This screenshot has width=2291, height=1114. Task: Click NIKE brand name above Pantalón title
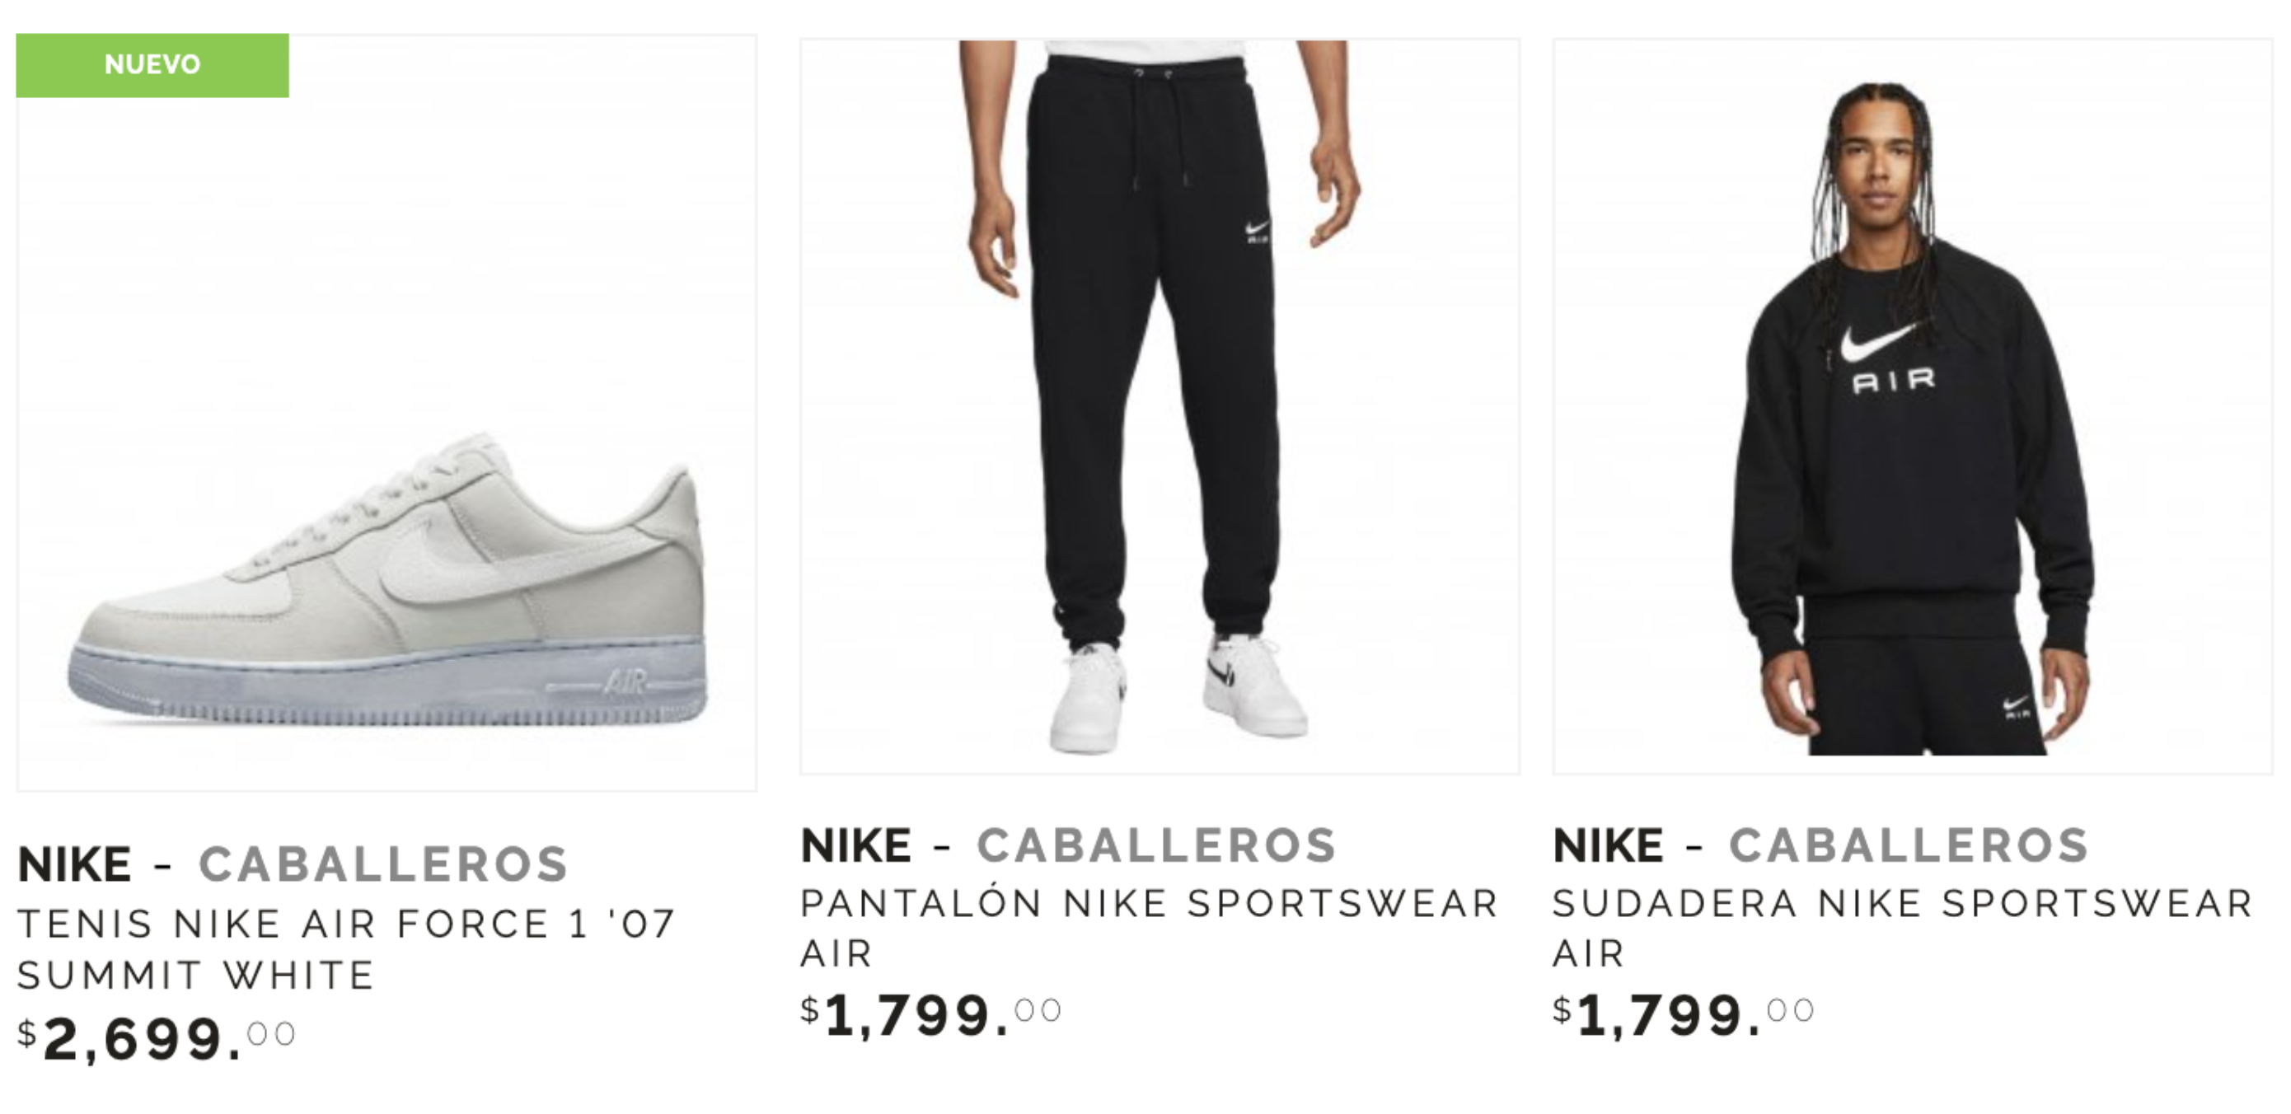[x=856, y=845]
